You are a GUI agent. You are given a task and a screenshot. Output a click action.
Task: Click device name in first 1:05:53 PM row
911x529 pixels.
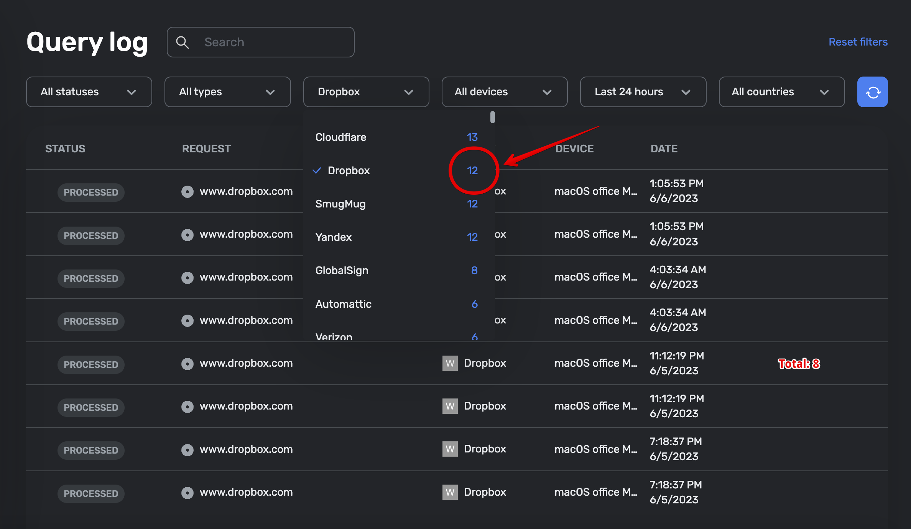click(x=596, y=191)
